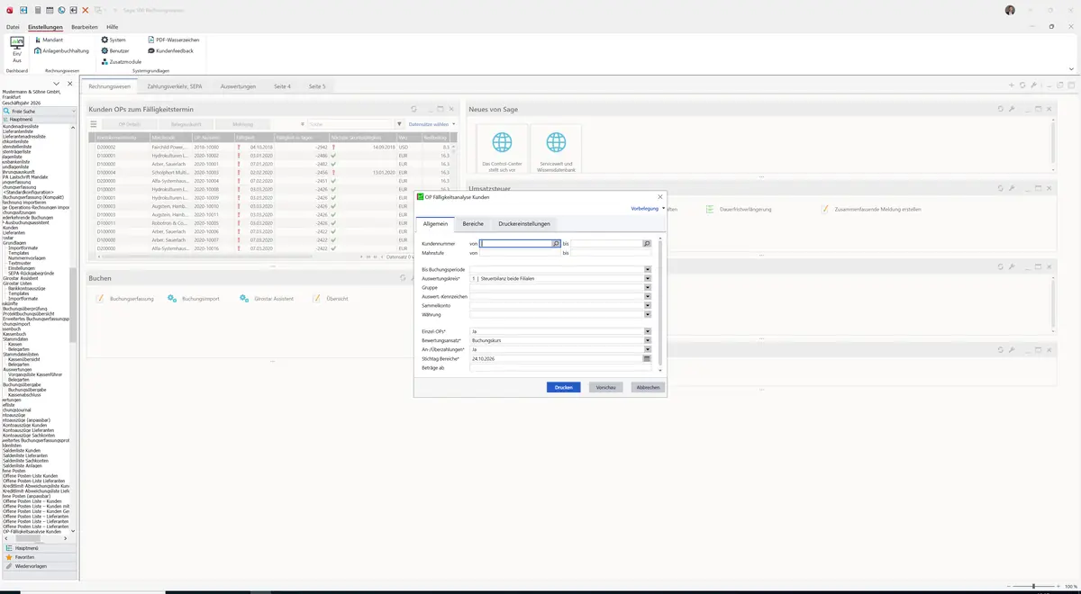Open Übersicht in the Buchen panel
This screenshot has height=594, width=1081.
330,298
